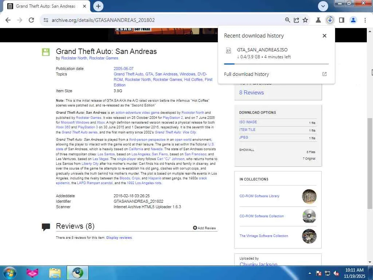Viewport: 373px width, 280px height.
Task: Close the Recent download history popup
Action: pos(325,36)
